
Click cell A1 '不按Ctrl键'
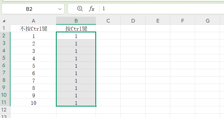33,28
